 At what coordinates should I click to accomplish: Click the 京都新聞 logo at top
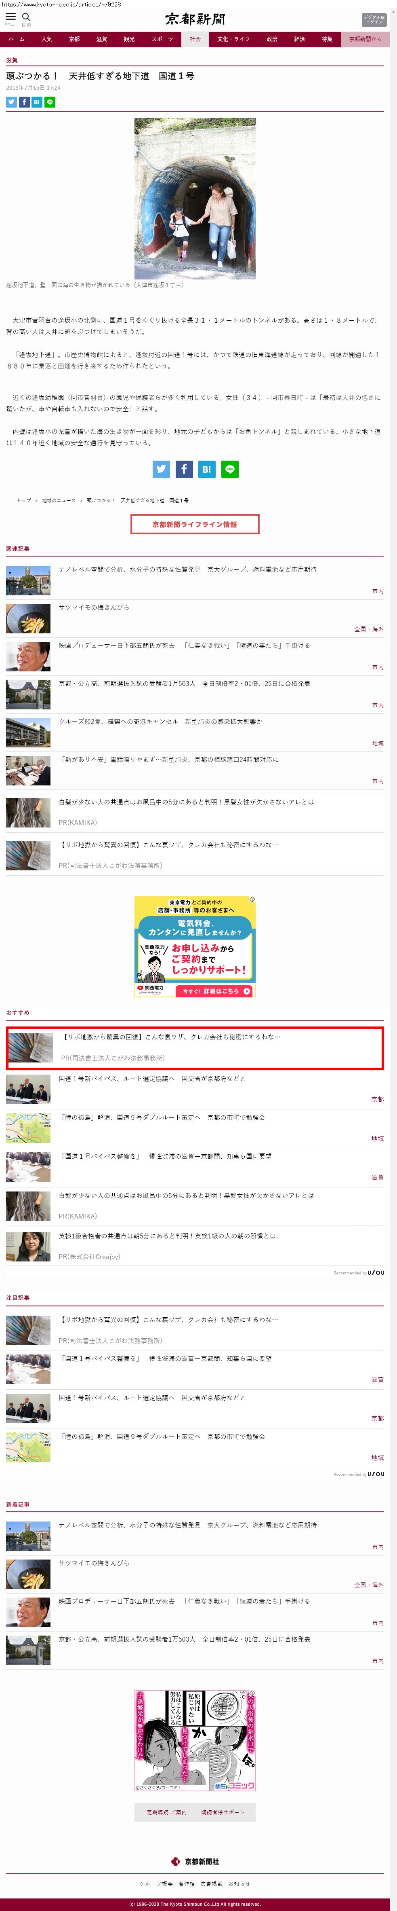click(195, 19)
